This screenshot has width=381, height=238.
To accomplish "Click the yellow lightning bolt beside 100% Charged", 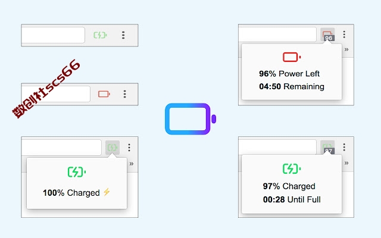I will point(107,192).
